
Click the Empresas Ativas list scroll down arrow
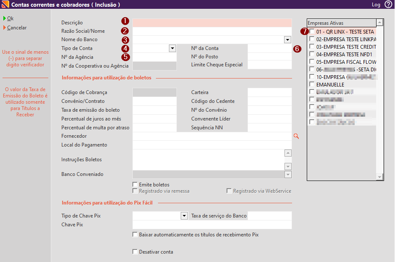(x=379, y=177)
